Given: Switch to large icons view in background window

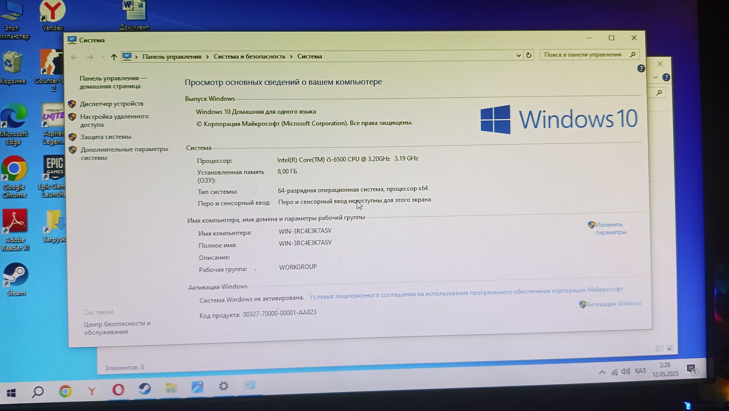Looking at the screenshot, I should [670, 348].
